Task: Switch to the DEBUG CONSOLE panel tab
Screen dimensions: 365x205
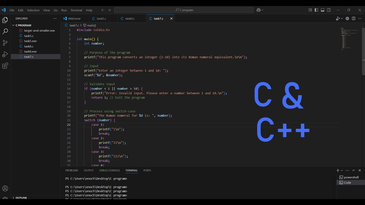Action: [109, 170]
